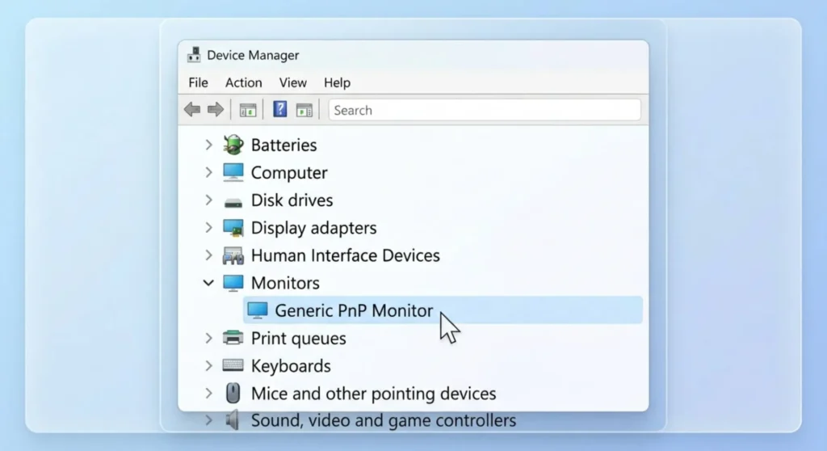The image size is (827, 451).
Task: Select Mice and other pointing devices label
Action: tap(373, 394)
